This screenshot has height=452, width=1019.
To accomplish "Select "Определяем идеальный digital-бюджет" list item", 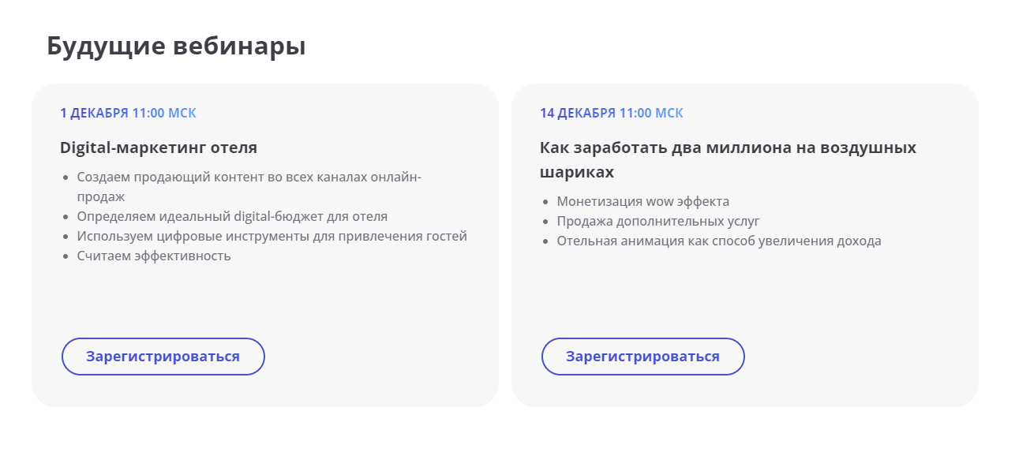I will click(232, 216).
